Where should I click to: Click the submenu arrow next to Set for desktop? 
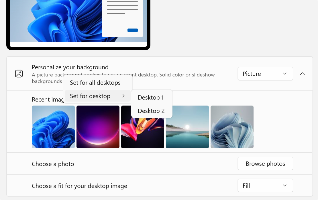click(124, 96)
